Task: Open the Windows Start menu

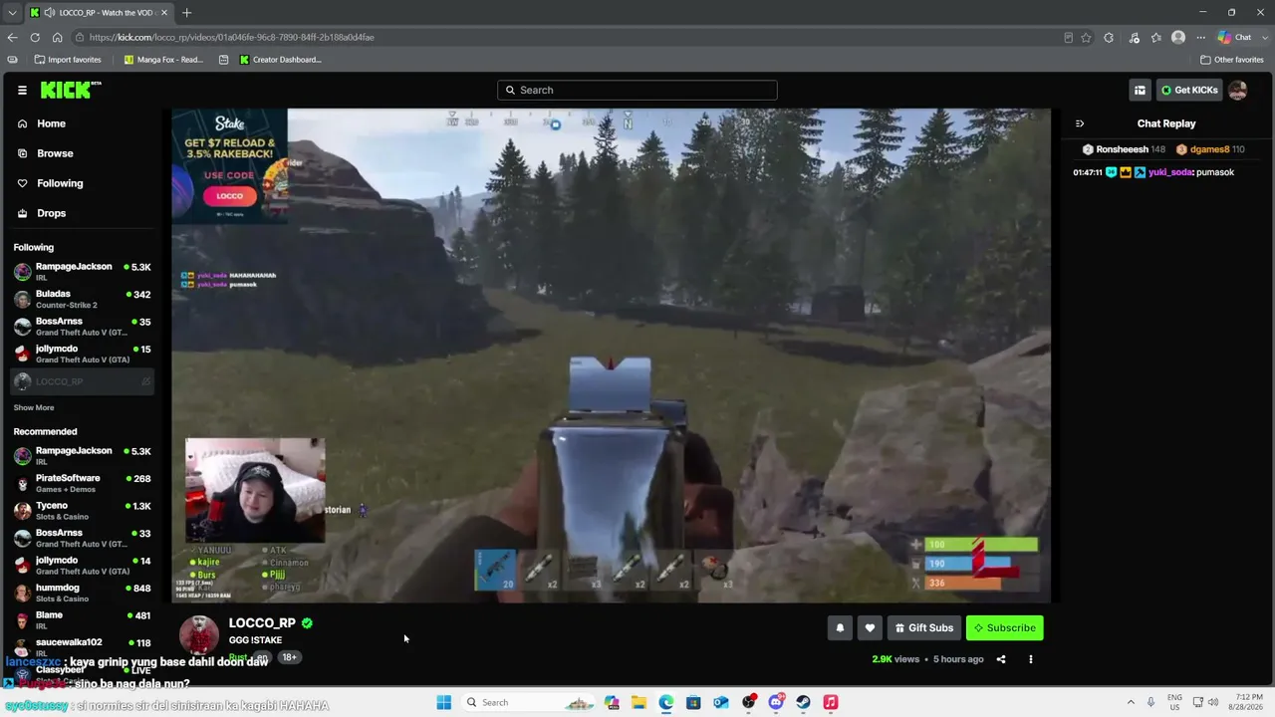Action: (443, 702)
